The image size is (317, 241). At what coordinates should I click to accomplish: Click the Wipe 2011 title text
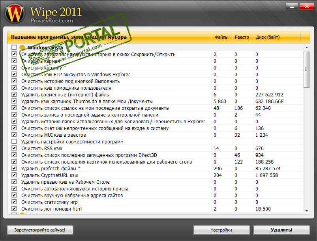[x=56, y=12]
